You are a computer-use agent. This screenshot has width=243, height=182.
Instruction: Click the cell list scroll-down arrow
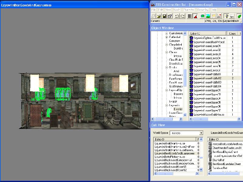pos(201,170)
